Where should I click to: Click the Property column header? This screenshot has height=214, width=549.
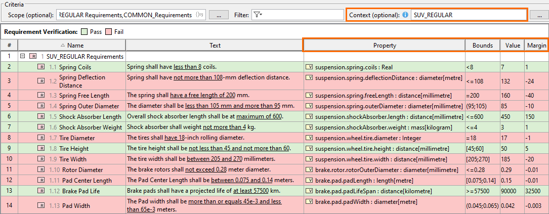[384, 46]
